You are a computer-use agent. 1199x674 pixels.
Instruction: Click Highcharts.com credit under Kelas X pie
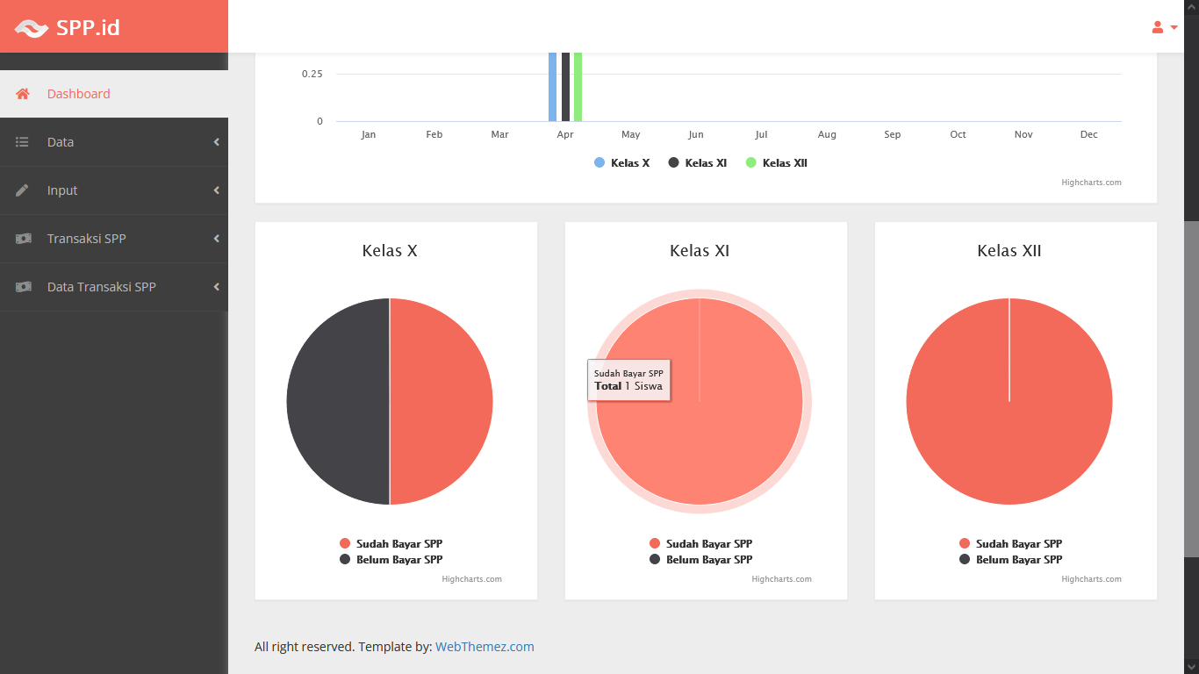point(471,579)
